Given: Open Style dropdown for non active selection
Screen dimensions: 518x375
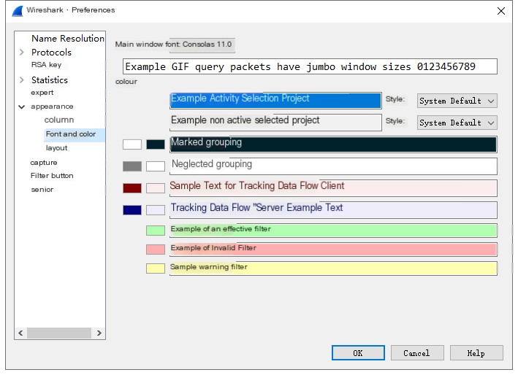Looking at the screenshot, I should coord(457,123).
